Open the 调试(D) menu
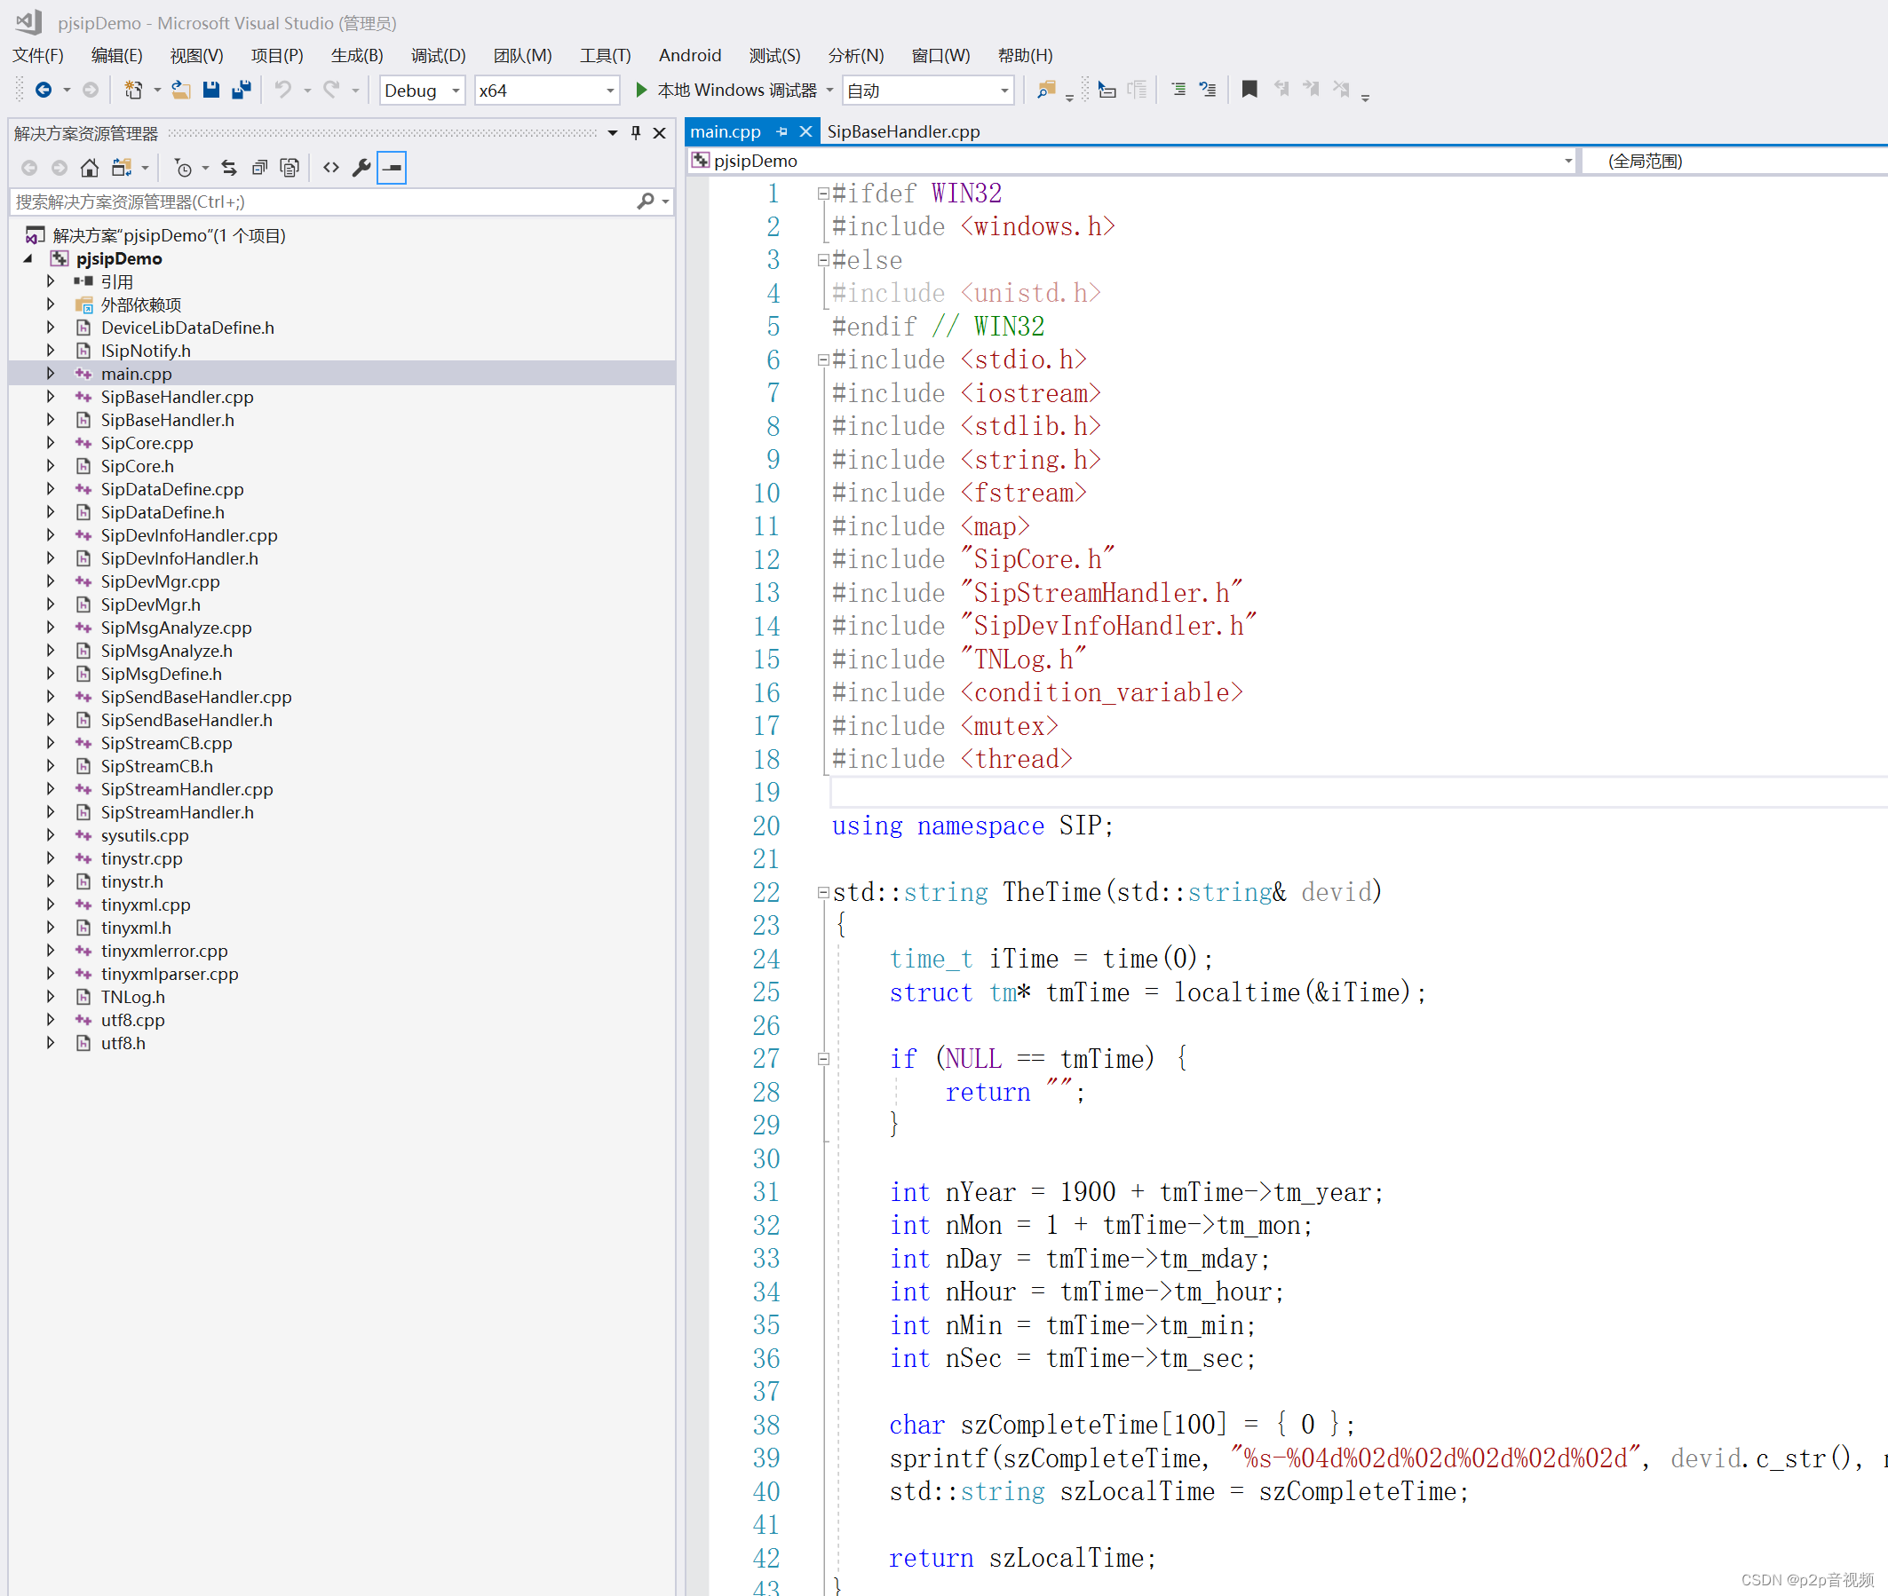Image resolution: width=1888 pixels, height=1596 pixels. (x=438, y=55)
